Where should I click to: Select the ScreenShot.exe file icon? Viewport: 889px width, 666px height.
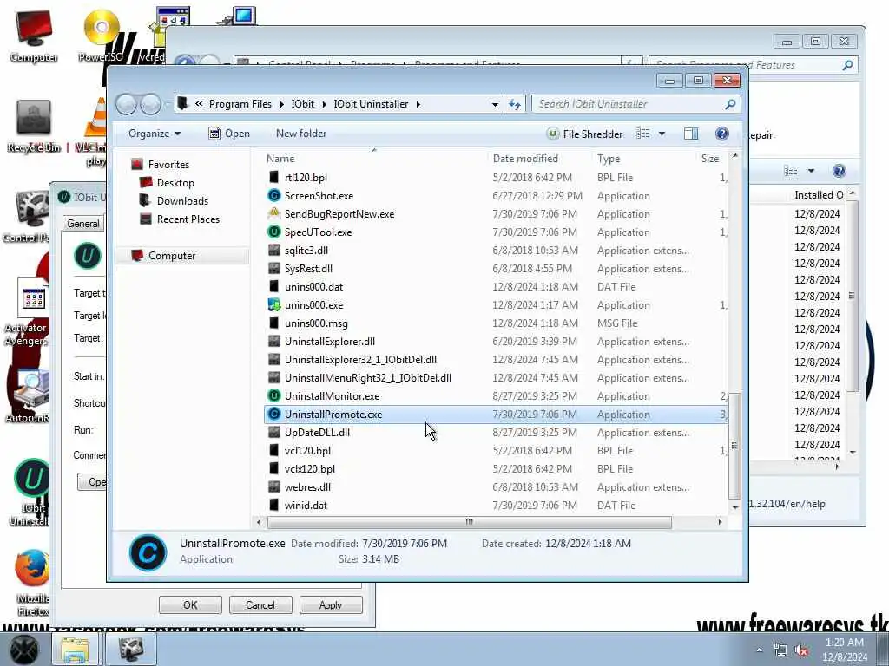pyautogui.click(x=273, y=195)
